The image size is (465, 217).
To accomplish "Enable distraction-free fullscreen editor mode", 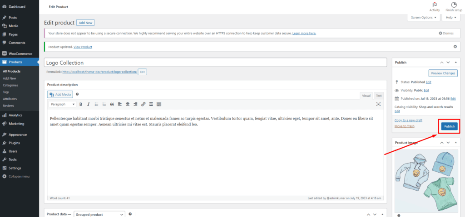I will pos(378,104).
